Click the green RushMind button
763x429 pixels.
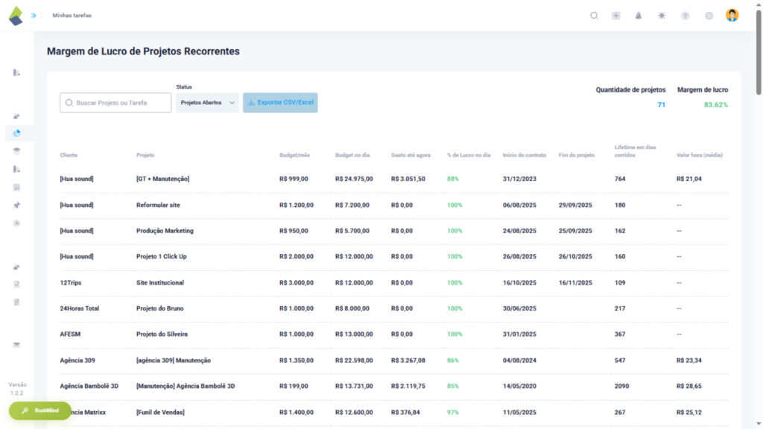click(x=39, y=410)
